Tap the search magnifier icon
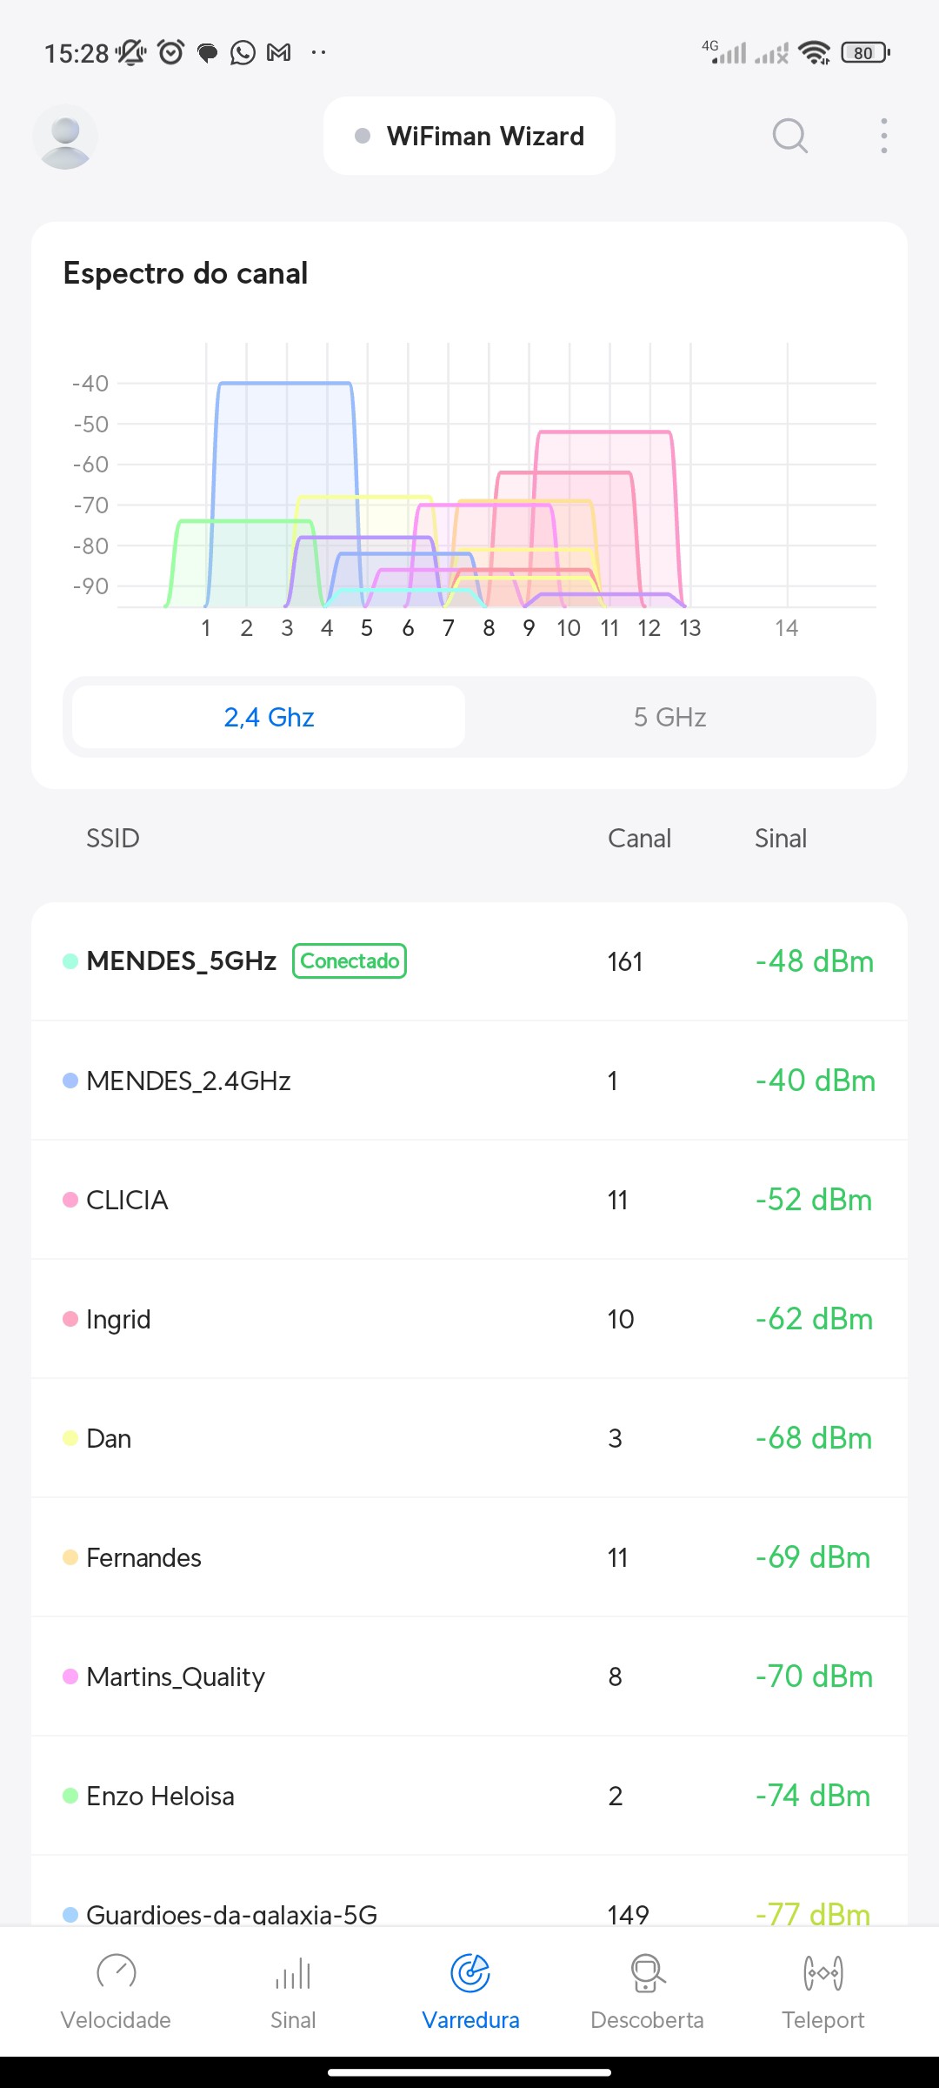The width and height of the screenshot is (939, 2088). (789, 136)
